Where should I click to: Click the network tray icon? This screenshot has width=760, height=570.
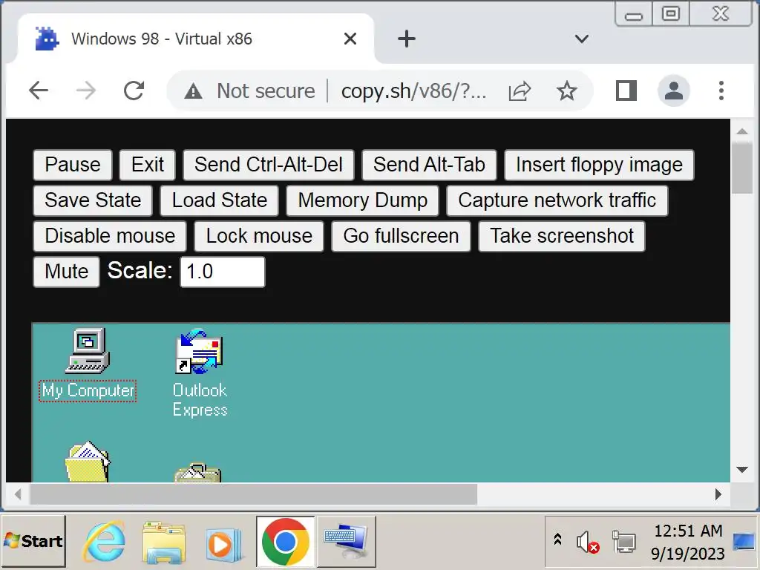coord(624,542)
